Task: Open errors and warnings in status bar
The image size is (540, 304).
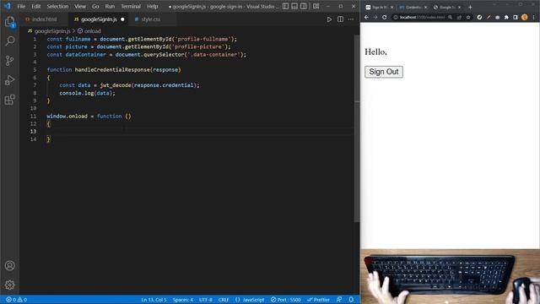Action: tap(16, 300)
